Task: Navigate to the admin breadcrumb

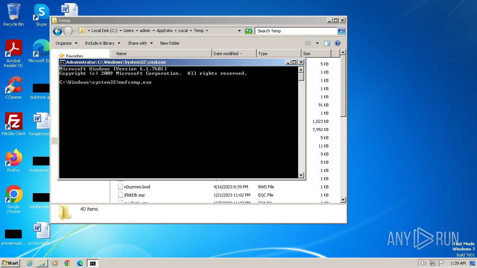Action: (x=145, y=31)
